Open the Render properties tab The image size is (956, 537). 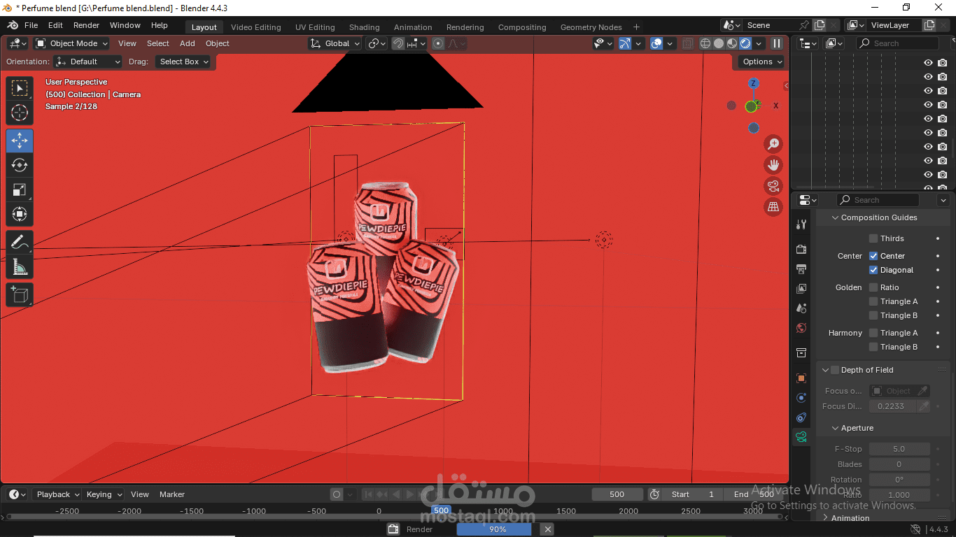coord(801,250)
